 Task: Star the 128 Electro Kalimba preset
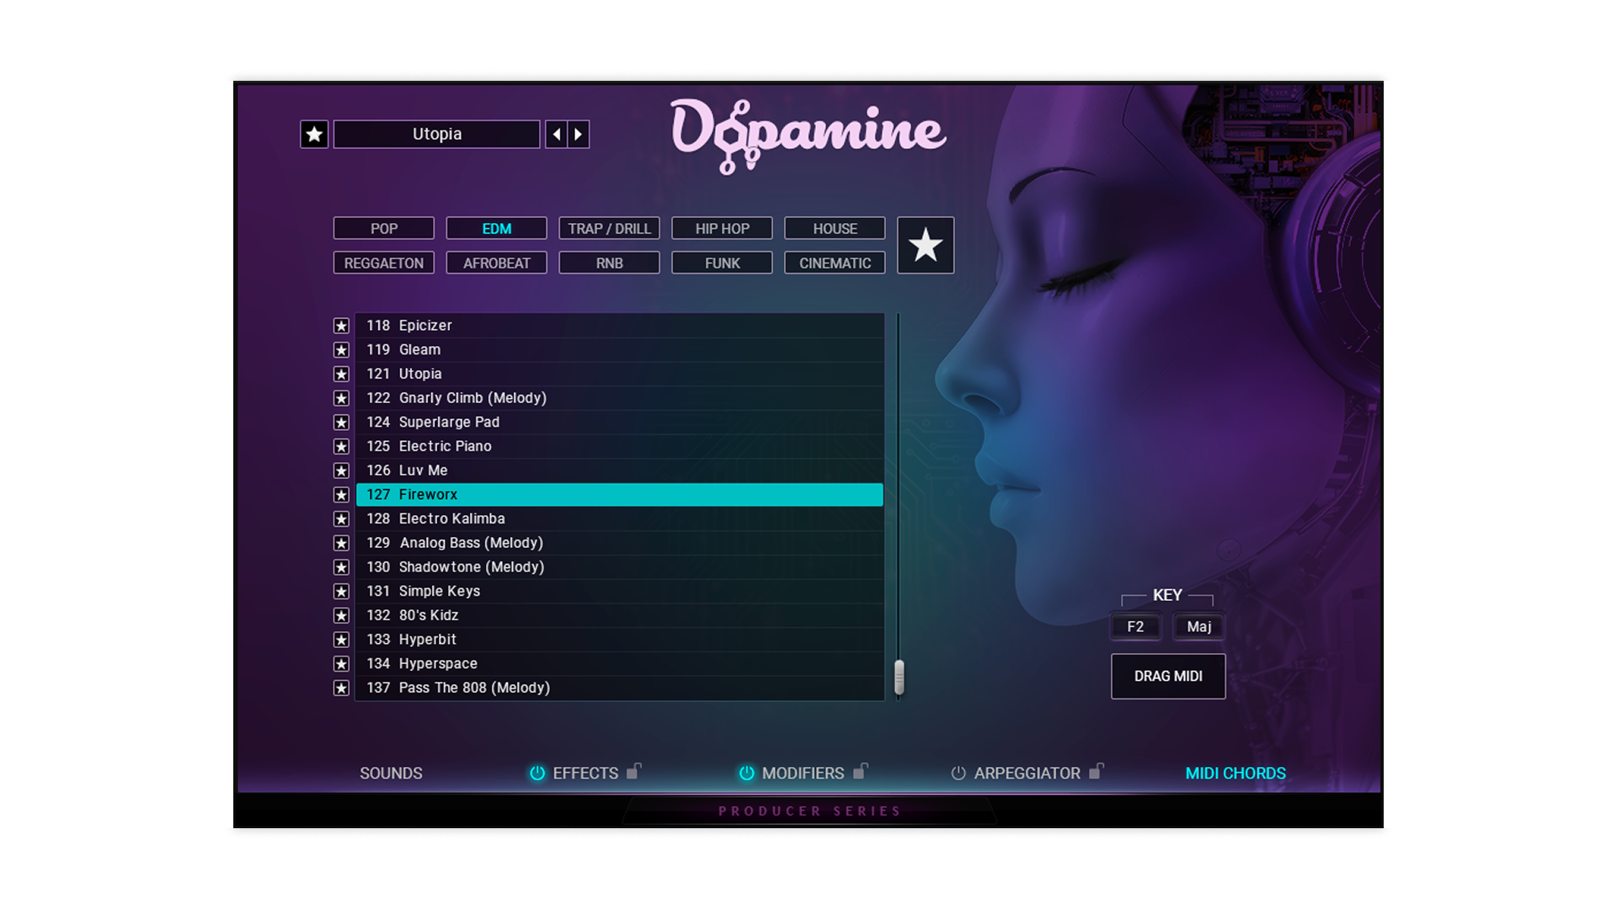coord(341,519)
